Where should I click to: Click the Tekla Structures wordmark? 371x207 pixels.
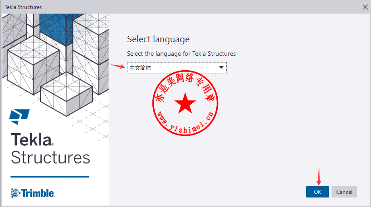[50, 149]
